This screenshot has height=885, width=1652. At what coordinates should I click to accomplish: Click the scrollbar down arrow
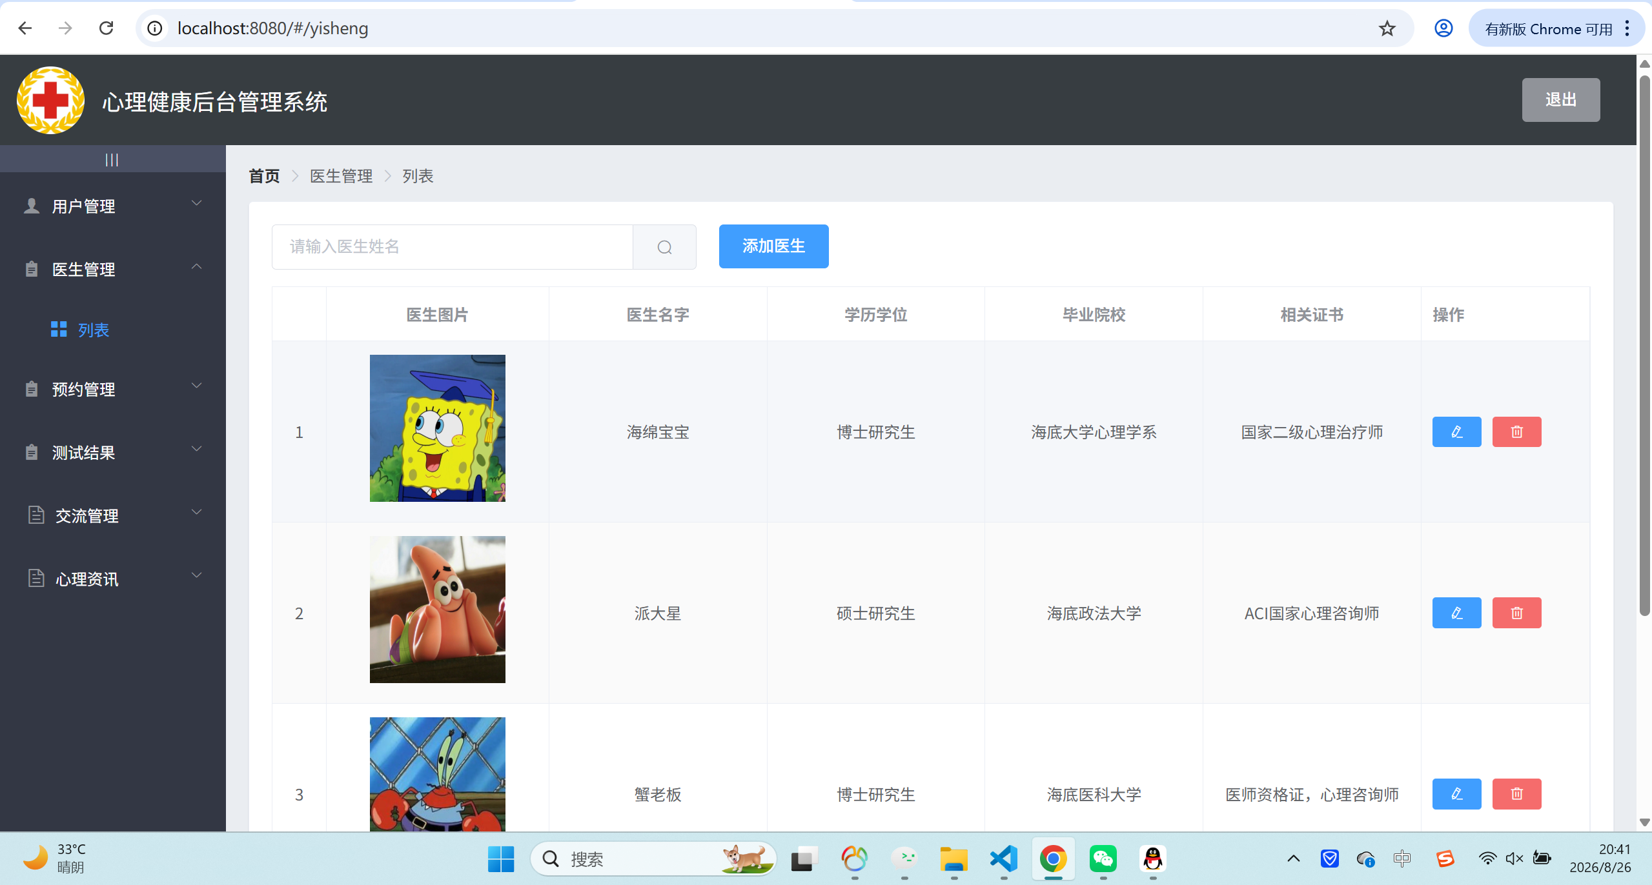click(1644, 822)
